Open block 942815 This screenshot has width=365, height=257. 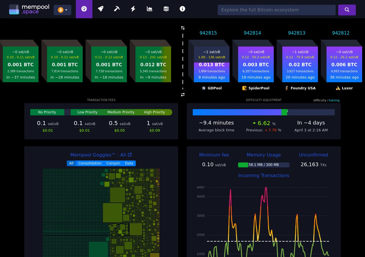(208, 33)
